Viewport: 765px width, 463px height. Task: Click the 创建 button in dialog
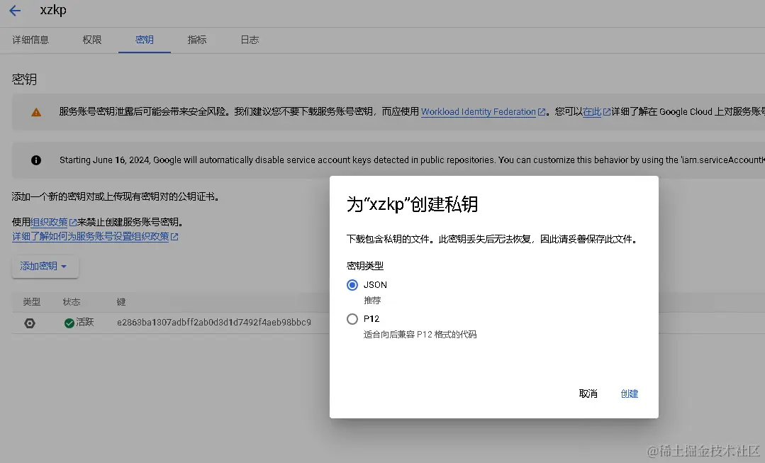click(630, 394)
